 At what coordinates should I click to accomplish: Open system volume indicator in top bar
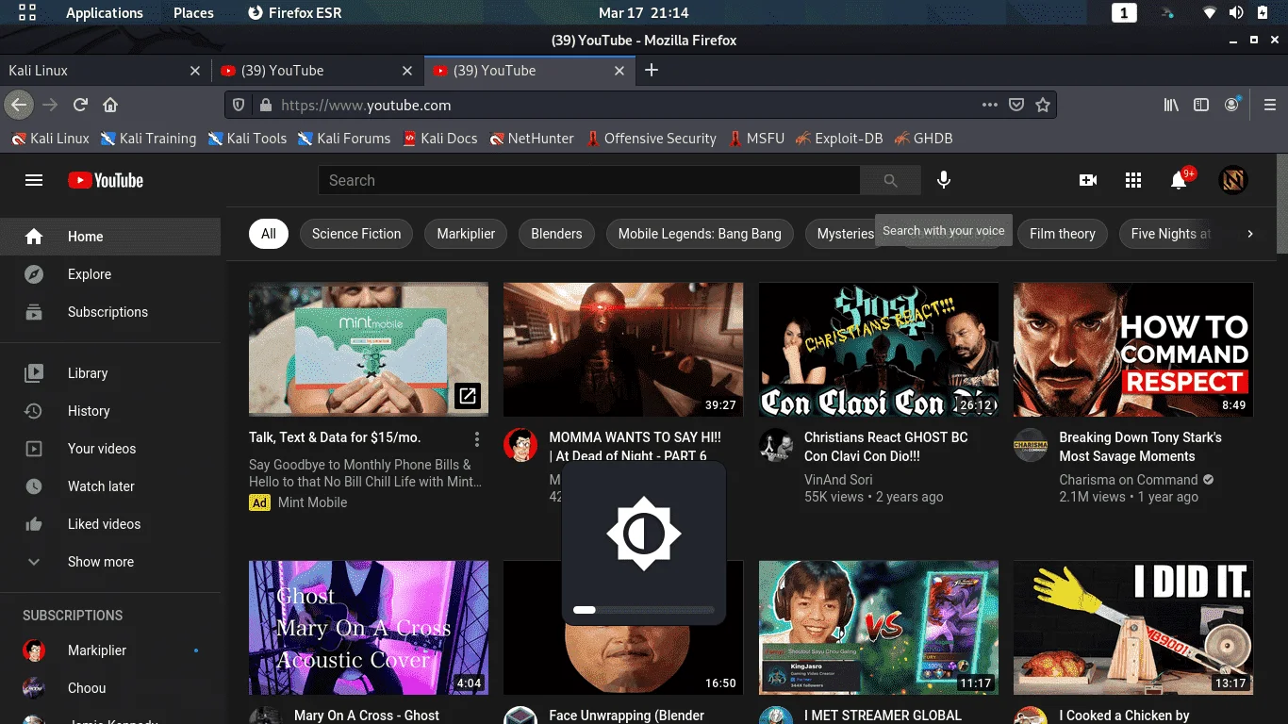(x=1236, y=12)
